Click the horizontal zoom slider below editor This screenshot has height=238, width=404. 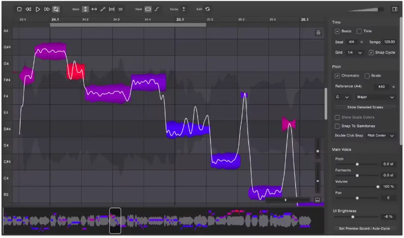coord(287,200)
